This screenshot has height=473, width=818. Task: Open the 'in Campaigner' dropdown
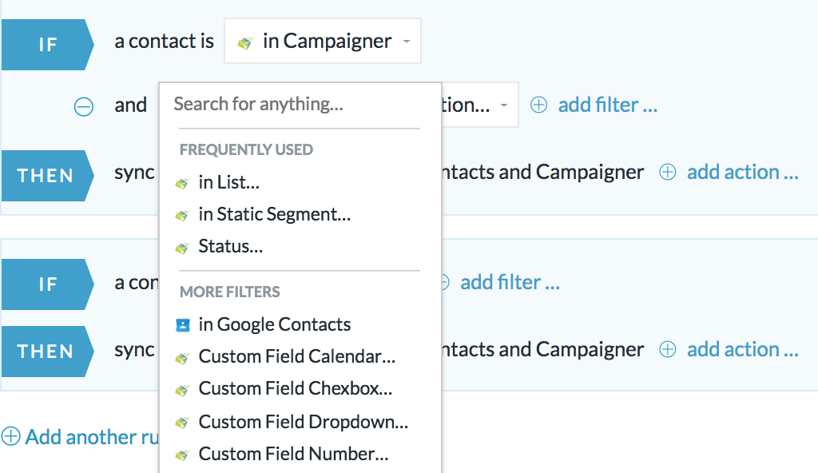tap(323, 42)
